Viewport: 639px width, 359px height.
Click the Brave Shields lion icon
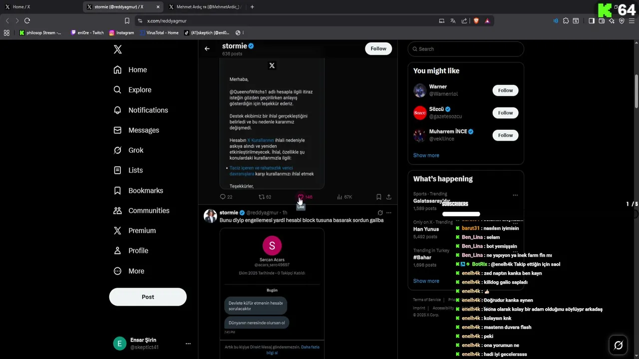coord(476,21)
